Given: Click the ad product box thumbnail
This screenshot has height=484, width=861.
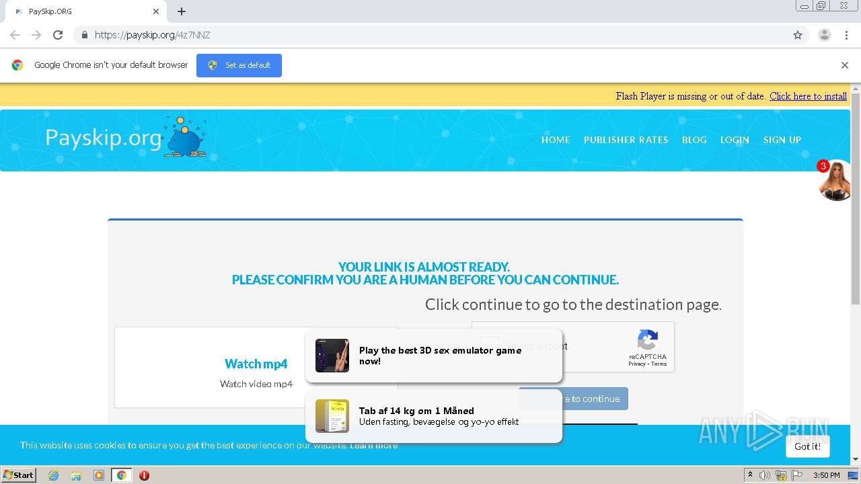Looking at the screenshot, I should (x=332, y=416).
